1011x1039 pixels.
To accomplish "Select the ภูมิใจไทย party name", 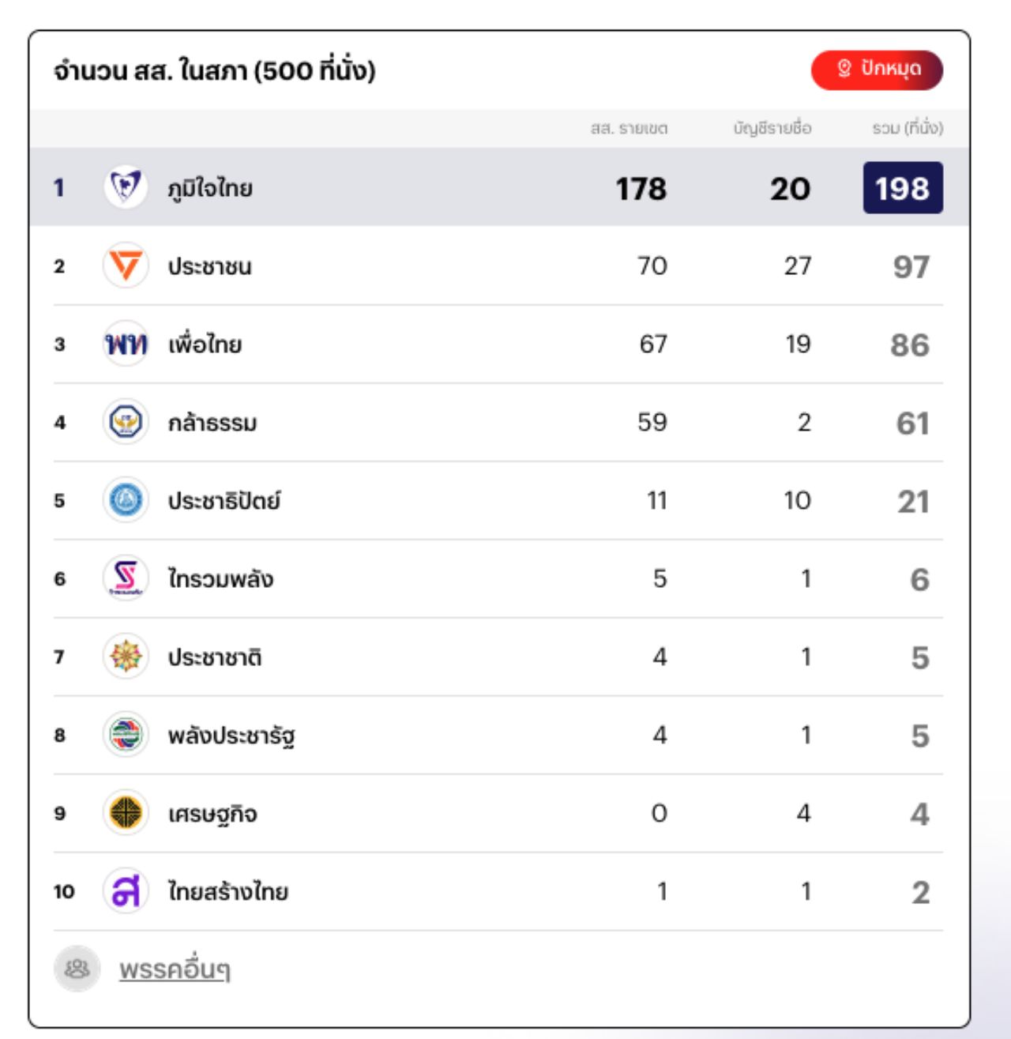I will coord(210,188).
